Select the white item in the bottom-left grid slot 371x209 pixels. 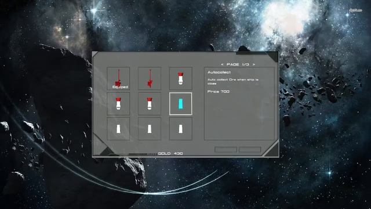[x=118, y=129]
